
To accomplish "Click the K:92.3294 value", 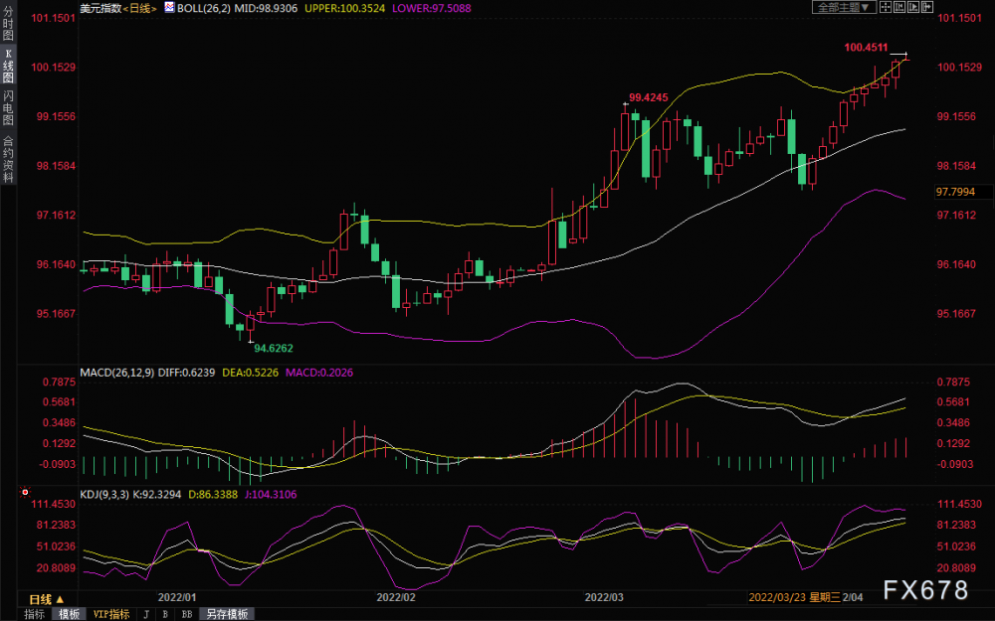I will [x=157, y=494].
